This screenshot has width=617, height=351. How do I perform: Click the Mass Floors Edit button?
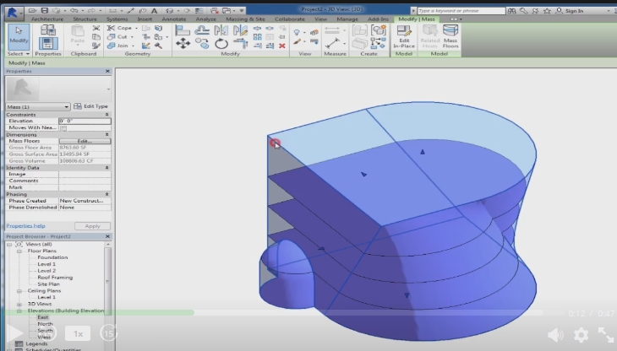tap(85, 141)
